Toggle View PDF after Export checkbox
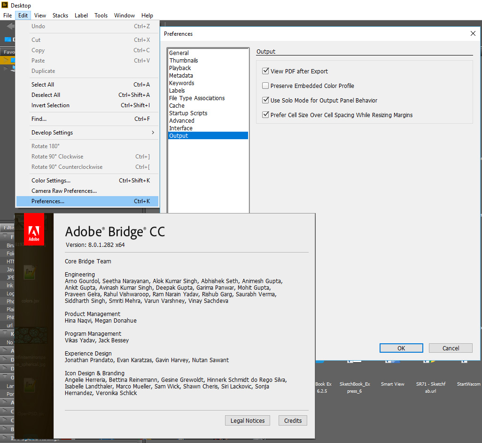The height and width of the screenshot is (443, 482). point(265,71)
